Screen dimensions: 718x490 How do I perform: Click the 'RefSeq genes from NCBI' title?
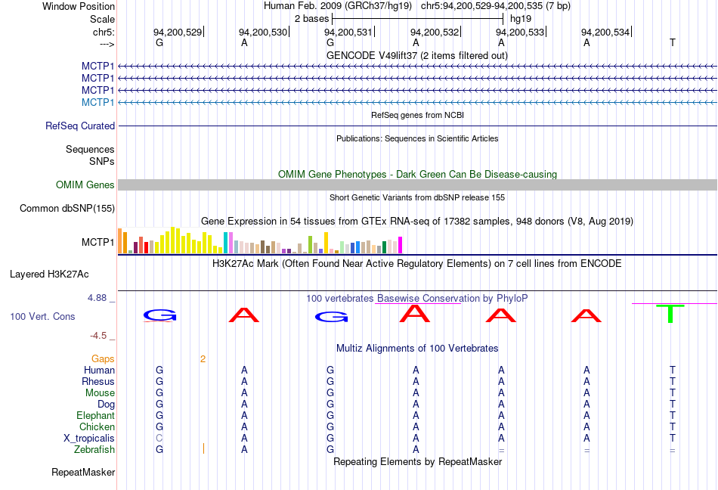417,115
